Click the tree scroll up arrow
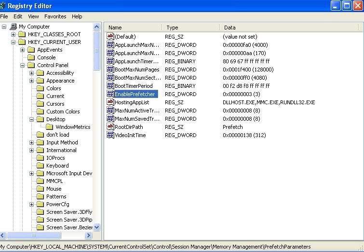This screenshot has height=252, width=364. [x=97, y=27]
